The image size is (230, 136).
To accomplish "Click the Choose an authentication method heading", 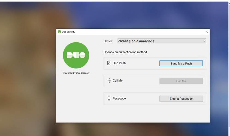I will (x=125, y=52).
